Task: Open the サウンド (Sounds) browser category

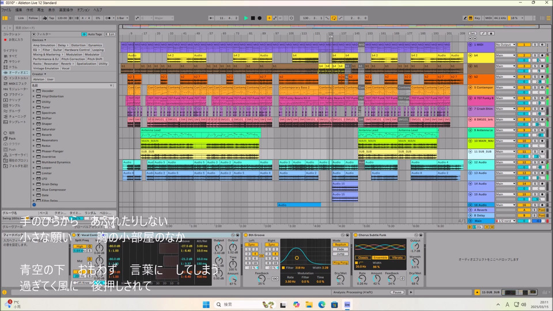Action: (x=14, y=62)
